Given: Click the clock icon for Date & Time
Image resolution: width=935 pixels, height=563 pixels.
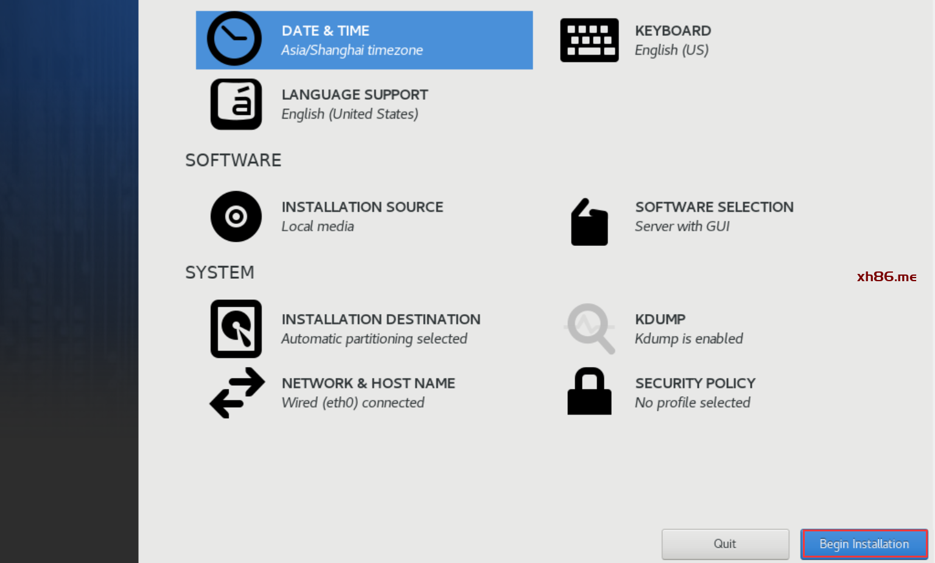Looking at the screenshot, I should 234,39.
